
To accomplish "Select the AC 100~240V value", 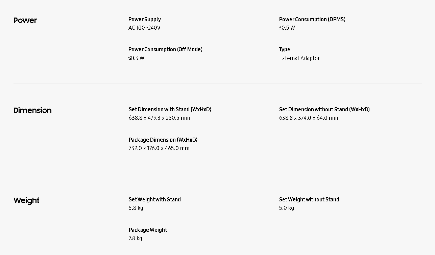I will point(144,28).
